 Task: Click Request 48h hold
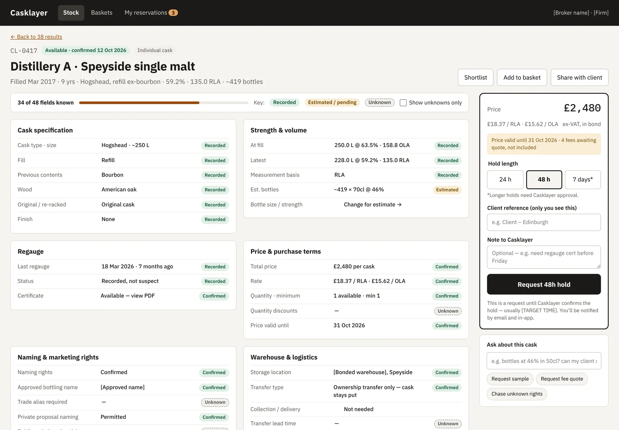pos(544,284)
